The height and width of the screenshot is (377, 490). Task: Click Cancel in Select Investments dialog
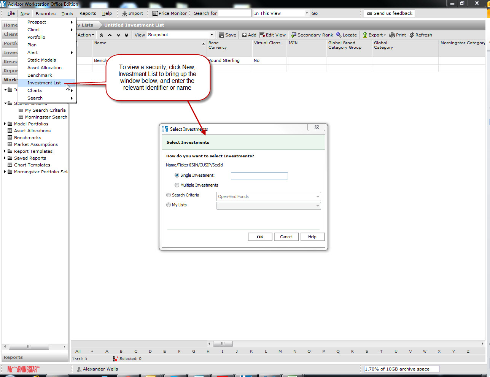coord(286,237)
